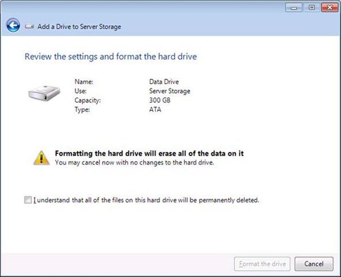
Task: Select the 'Data Drive' name value
Action: 164,82
